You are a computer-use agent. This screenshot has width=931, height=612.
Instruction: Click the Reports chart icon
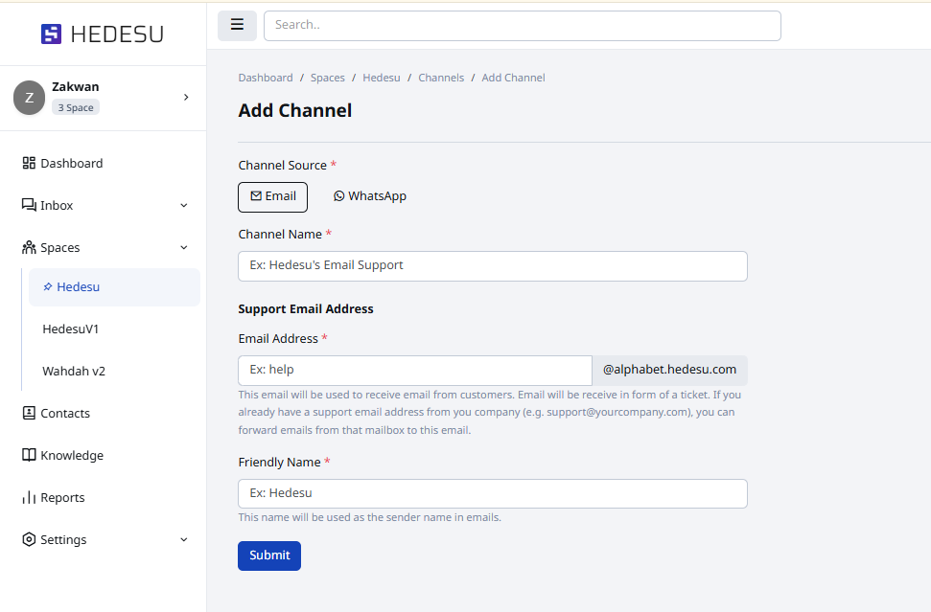click(x=29, y=497)
